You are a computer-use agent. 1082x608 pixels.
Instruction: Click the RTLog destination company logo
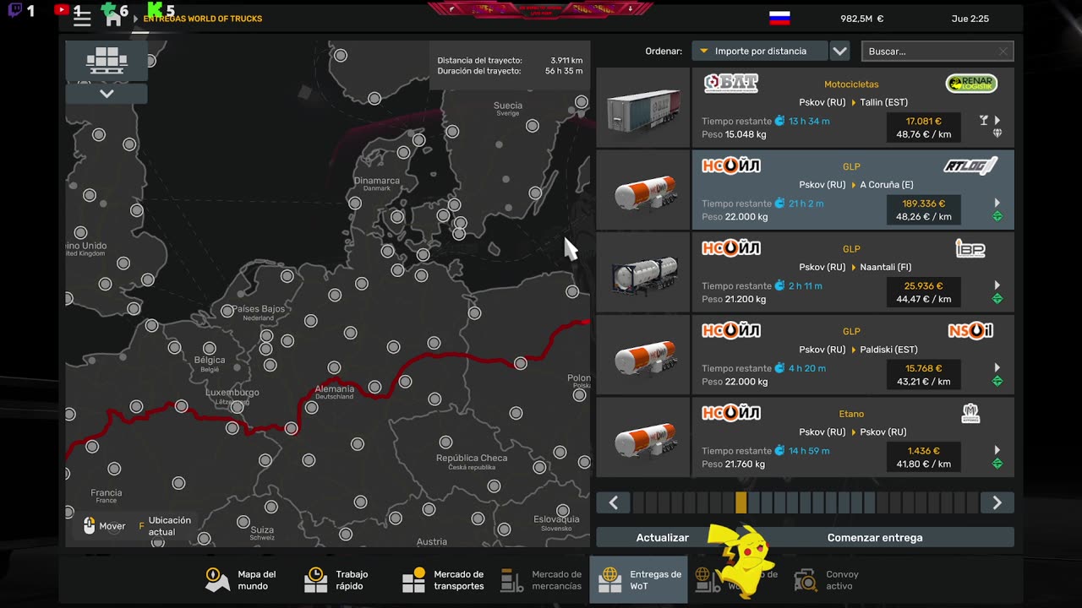coord(970,166)
